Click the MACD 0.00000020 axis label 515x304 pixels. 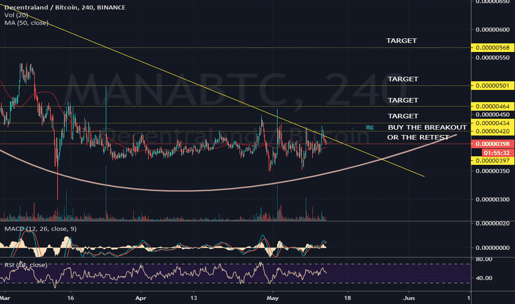[x=493, y=223]
